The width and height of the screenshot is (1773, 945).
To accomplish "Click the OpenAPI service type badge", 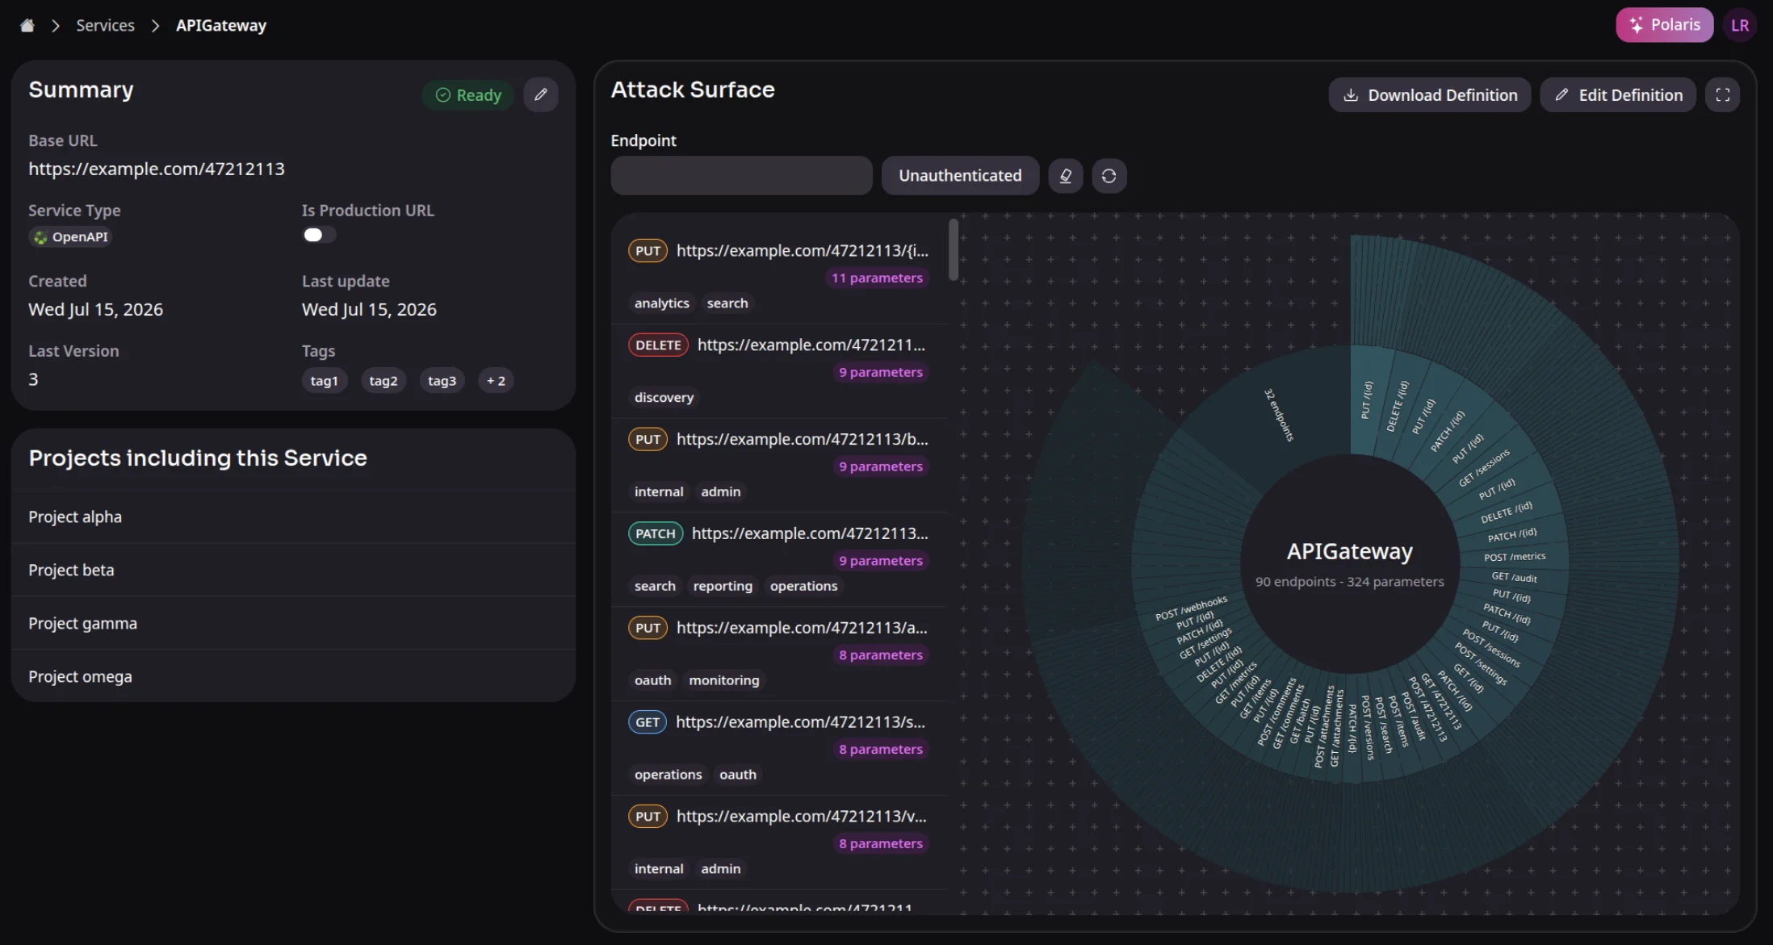I will point(70,237).
